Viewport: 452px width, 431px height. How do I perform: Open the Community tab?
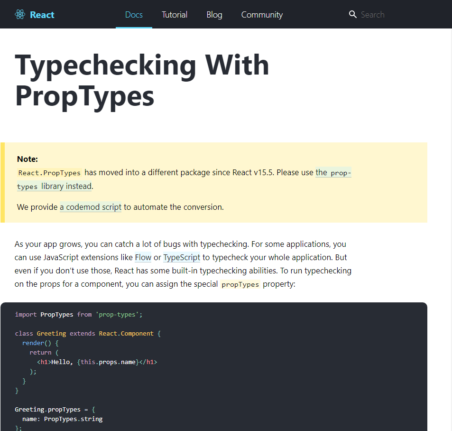pyautogui.click(x=262, y=14)
